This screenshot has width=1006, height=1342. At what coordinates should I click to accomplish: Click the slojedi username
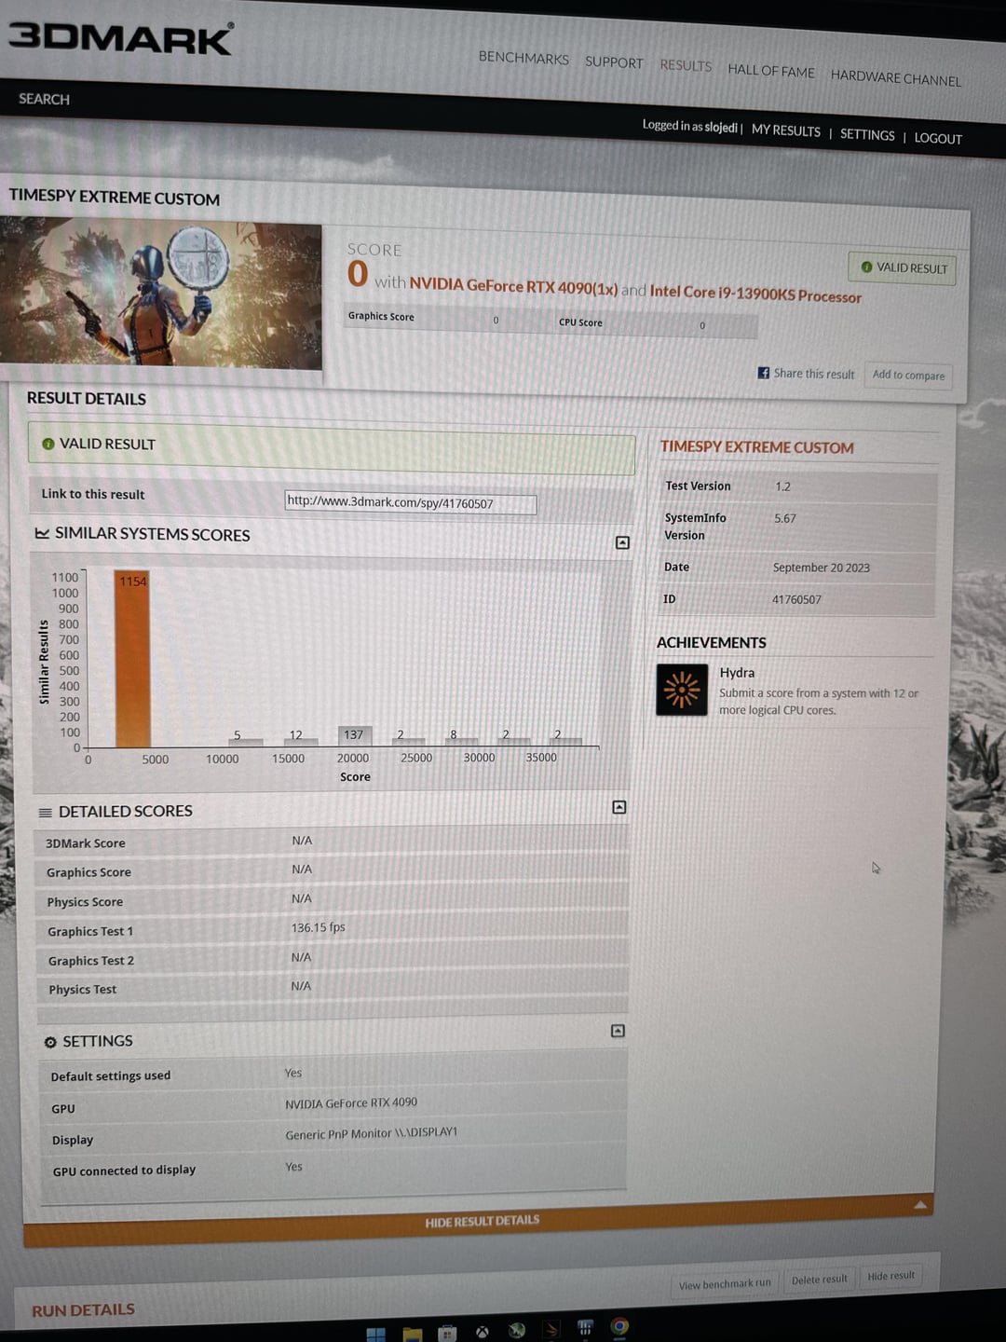click(x=721, y=127)
